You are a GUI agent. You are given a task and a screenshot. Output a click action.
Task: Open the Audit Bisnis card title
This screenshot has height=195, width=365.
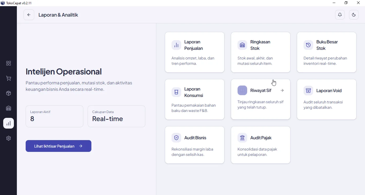point(195,138)
